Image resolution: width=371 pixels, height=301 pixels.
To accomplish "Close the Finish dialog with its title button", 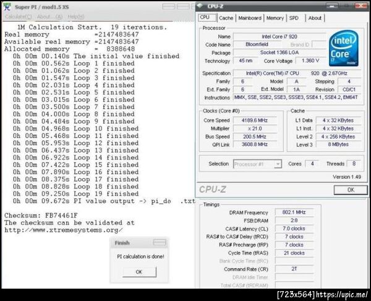I will click(160, 242).
